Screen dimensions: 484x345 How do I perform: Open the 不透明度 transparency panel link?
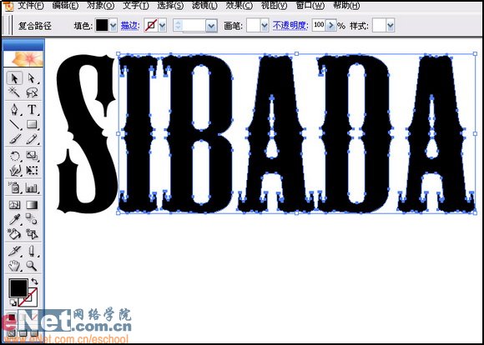pyautogui.click(x=290, y=26)
